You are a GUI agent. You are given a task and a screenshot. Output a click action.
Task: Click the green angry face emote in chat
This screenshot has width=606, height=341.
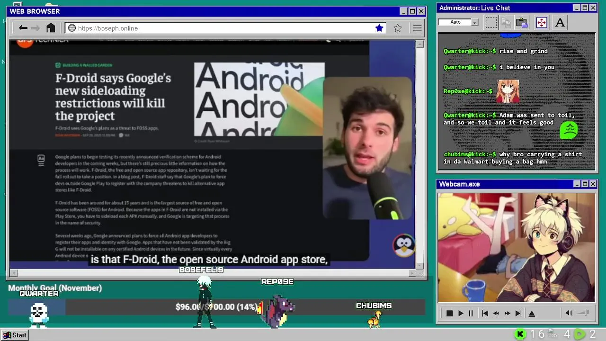pos(569,130)
